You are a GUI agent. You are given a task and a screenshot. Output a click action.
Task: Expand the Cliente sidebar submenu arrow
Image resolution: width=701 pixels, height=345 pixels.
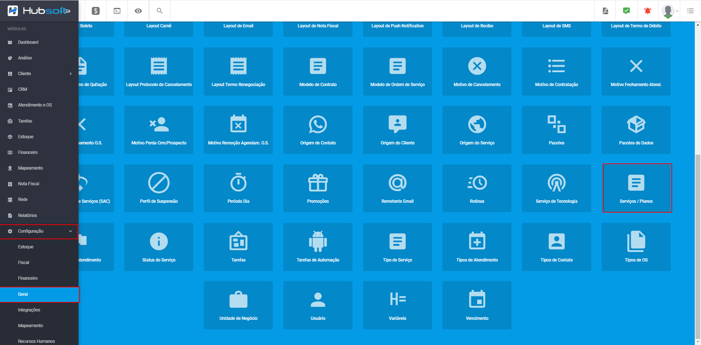(71, 74)
